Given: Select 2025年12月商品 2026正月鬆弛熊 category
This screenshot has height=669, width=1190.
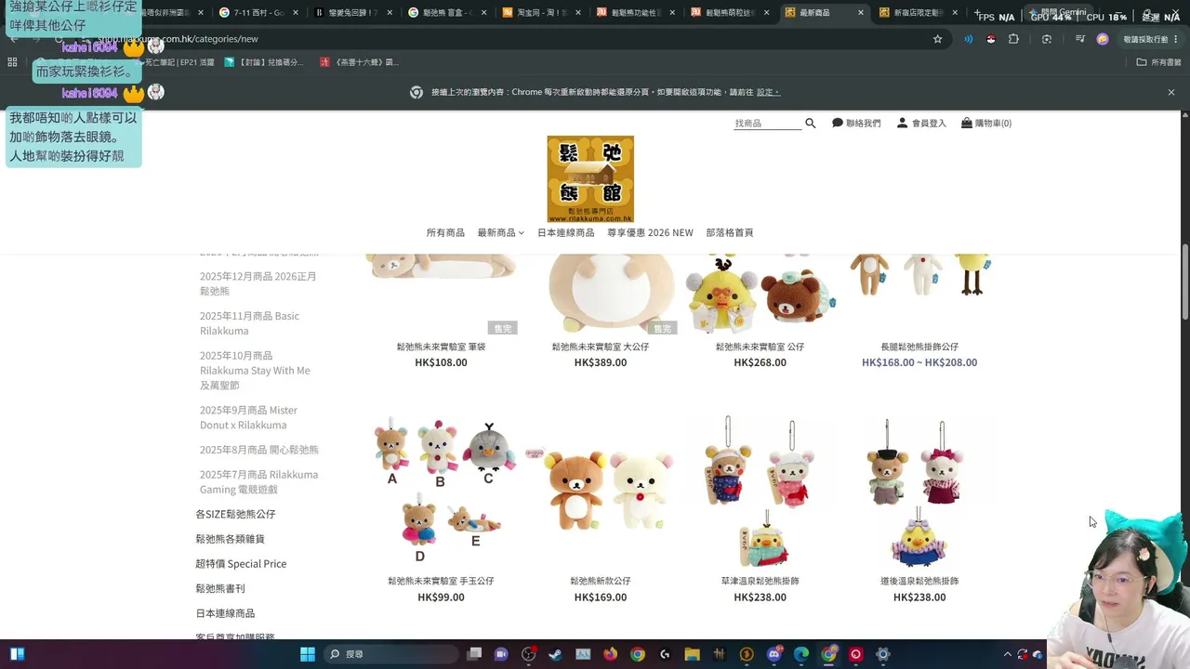Looking at the screenshot, I should (258, 283).
